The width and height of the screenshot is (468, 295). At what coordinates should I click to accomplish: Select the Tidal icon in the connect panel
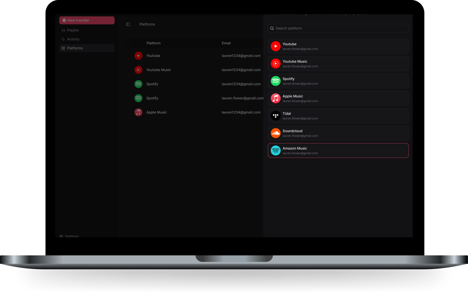pyautogui.click(x=275, y=115)
